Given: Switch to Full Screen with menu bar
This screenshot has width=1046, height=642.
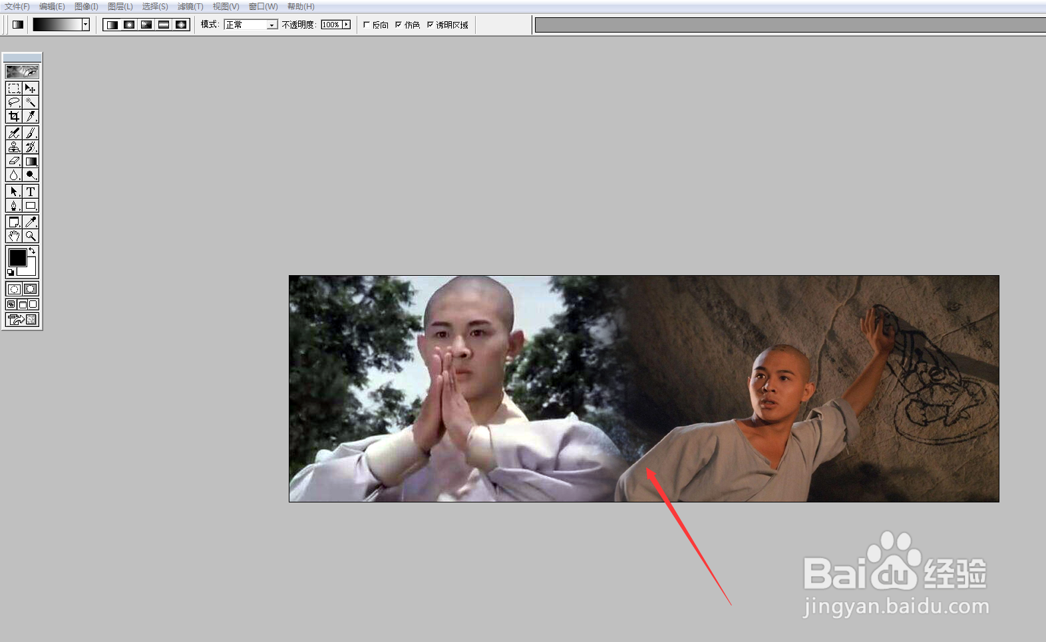Looking at the screenshot, I should pos(22,304).
